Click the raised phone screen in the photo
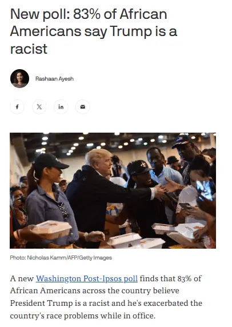This screenshot has height=327, width=232. (205, 190)
